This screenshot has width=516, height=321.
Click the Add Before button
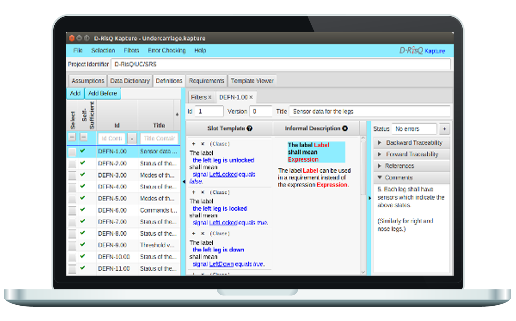pos(102,93)
